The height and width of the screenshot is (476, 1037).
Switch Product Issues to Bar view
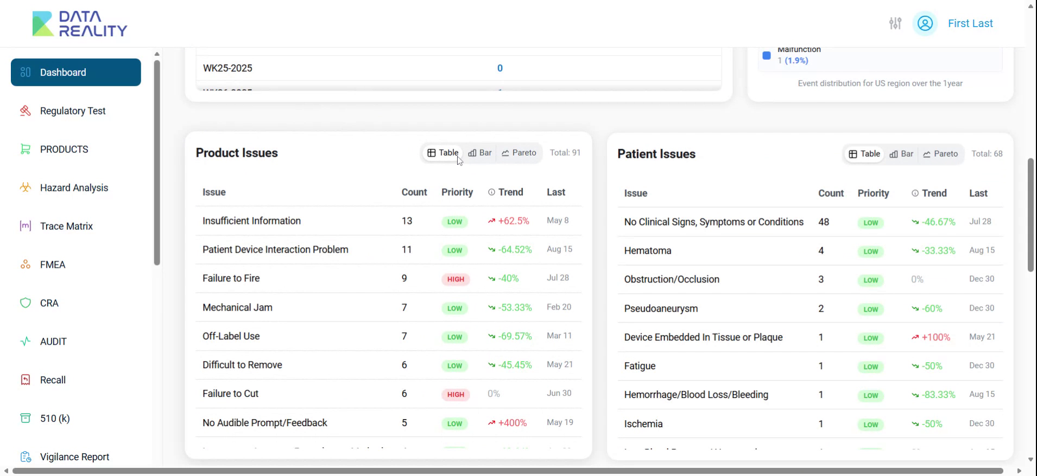480,153
